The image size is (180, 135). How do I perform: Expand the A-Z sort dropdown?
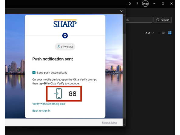tap(150, 33)
